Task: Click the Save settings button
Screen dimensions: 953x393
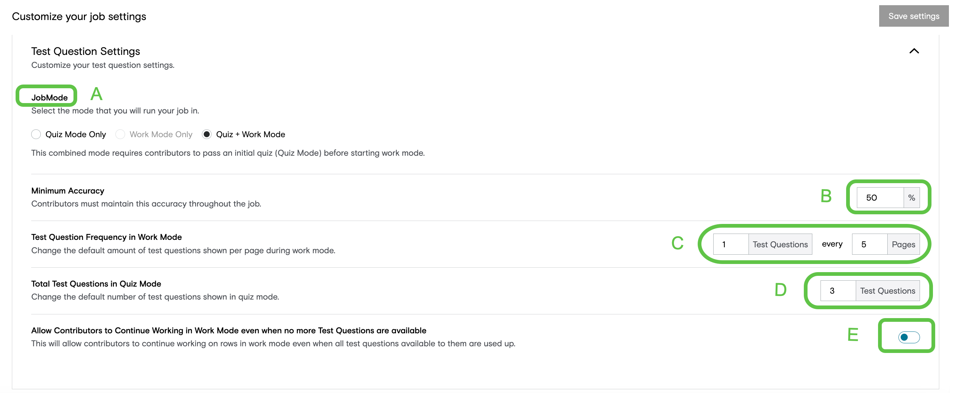Action: (x=913, y=16)
